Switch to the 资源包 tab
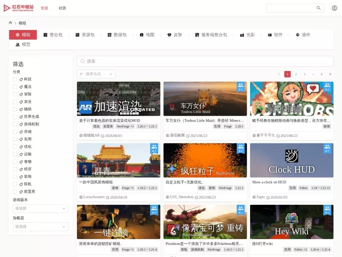 pos(85,35)
